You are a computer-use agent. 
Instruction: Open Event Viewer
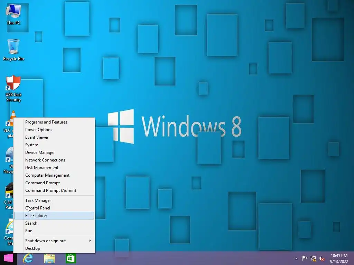(54, 137)
